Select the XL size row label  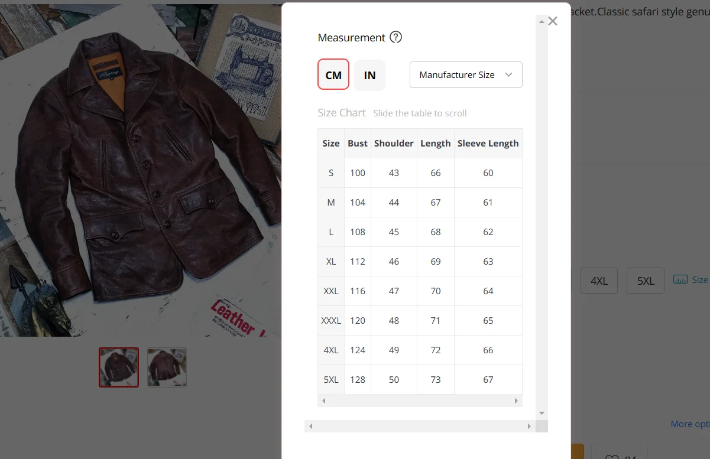pos(331,262)
